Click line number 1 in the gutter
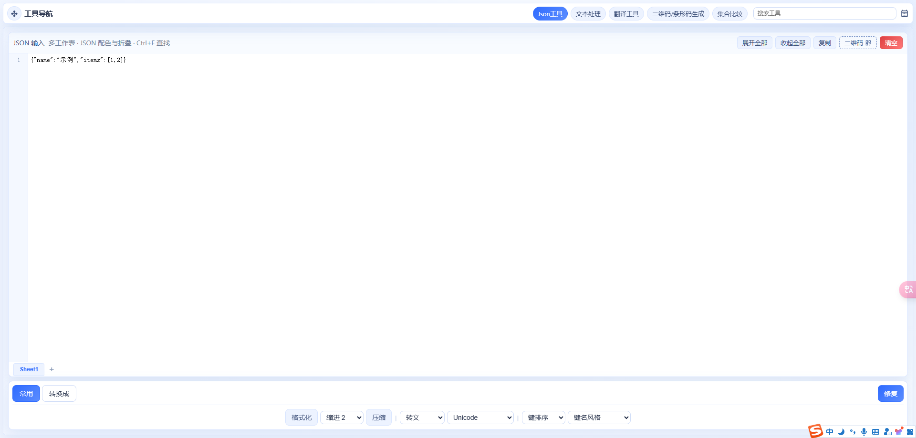 [x=19, y=60]
